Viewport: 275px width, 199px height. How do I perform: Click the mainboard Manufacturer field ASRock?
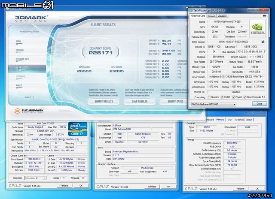coord(142,126)
